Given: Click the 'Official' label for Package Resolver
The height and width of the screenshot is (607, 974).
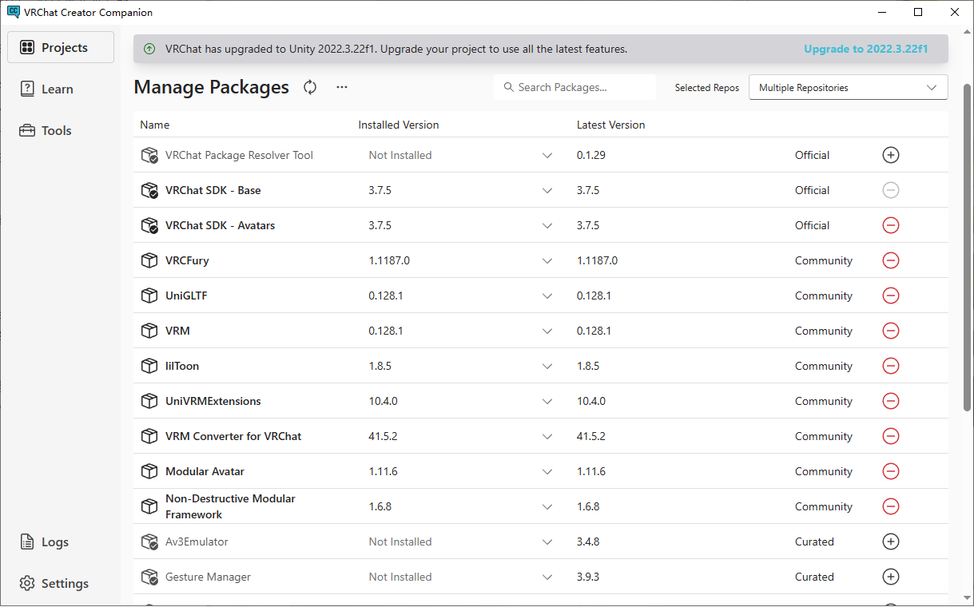Looking at the screenshot, I should 812,155.
